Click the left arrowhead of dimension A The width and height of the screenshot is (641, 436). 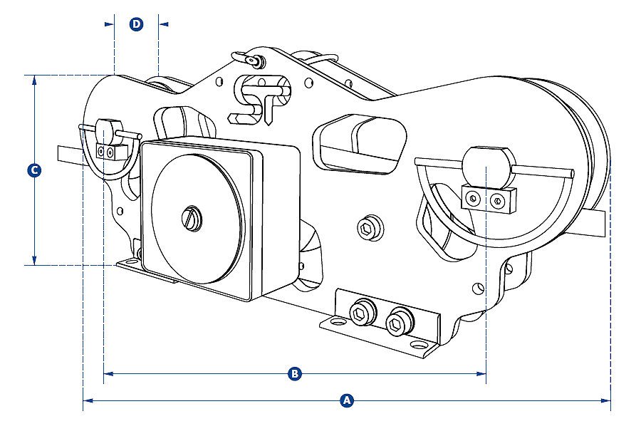pos(88,401)
